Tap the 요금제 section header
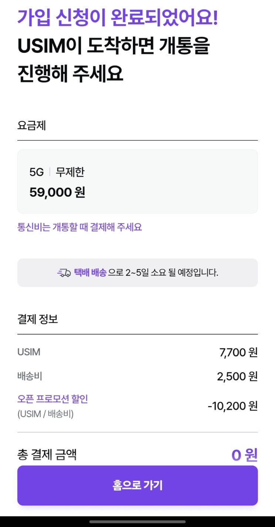275x527 pixels. [x=31, y=126]
